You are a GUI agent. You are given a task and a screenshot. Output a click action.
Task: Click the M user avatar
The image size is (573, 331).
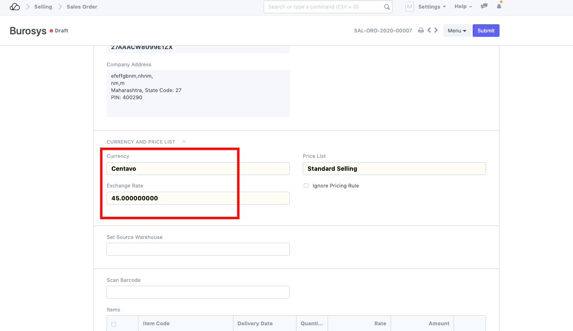click(409, 7)
